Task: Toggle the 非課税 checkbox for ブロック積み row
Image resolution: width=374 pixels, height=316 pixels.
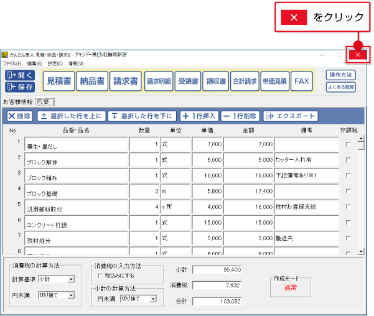Action: [x=348, y=175]
